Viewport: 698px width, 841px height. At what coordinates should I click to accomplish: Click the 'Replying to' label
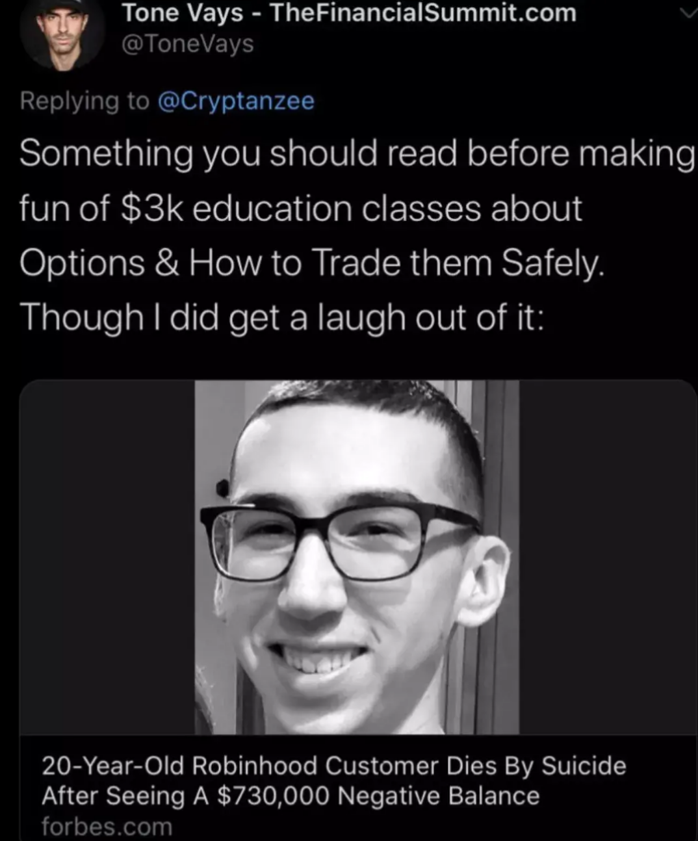point(84,101)
